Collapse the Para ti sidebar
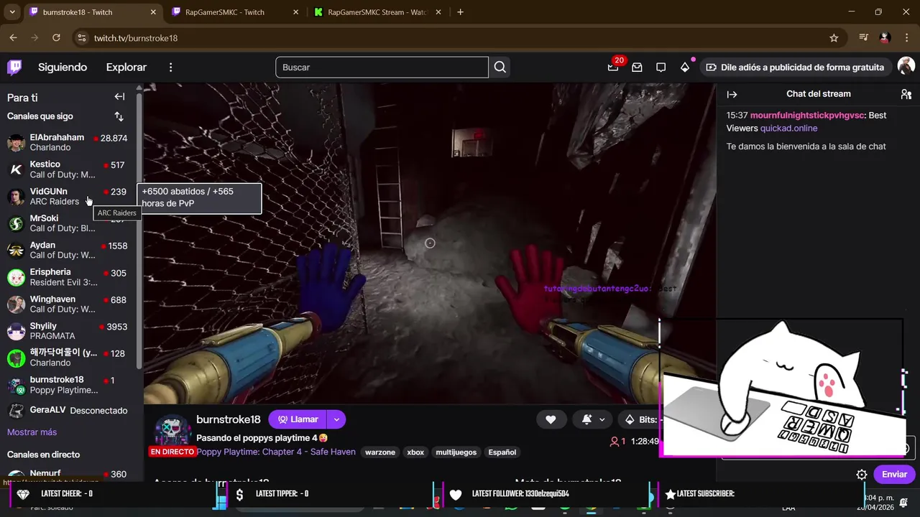Viewport: 920px width, 517px height. pos(119,97)
